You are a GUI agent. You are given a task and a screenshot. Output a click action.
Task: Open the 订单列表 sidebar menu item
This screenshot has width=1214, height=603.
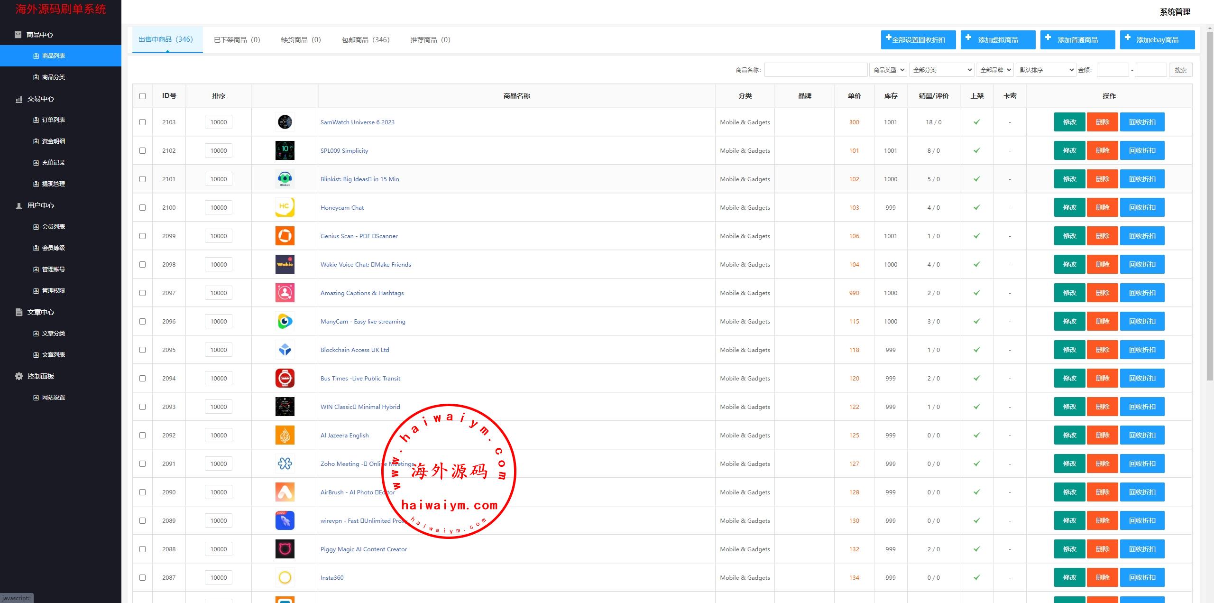pos(53,120)
